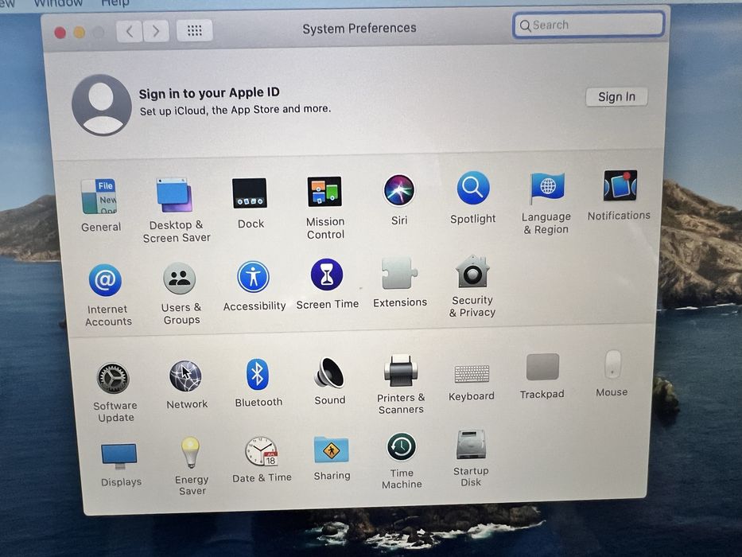Click the 'Sign in to your Apple ID' text
Viewport: 742px width, 557px height.
point(209,93)
